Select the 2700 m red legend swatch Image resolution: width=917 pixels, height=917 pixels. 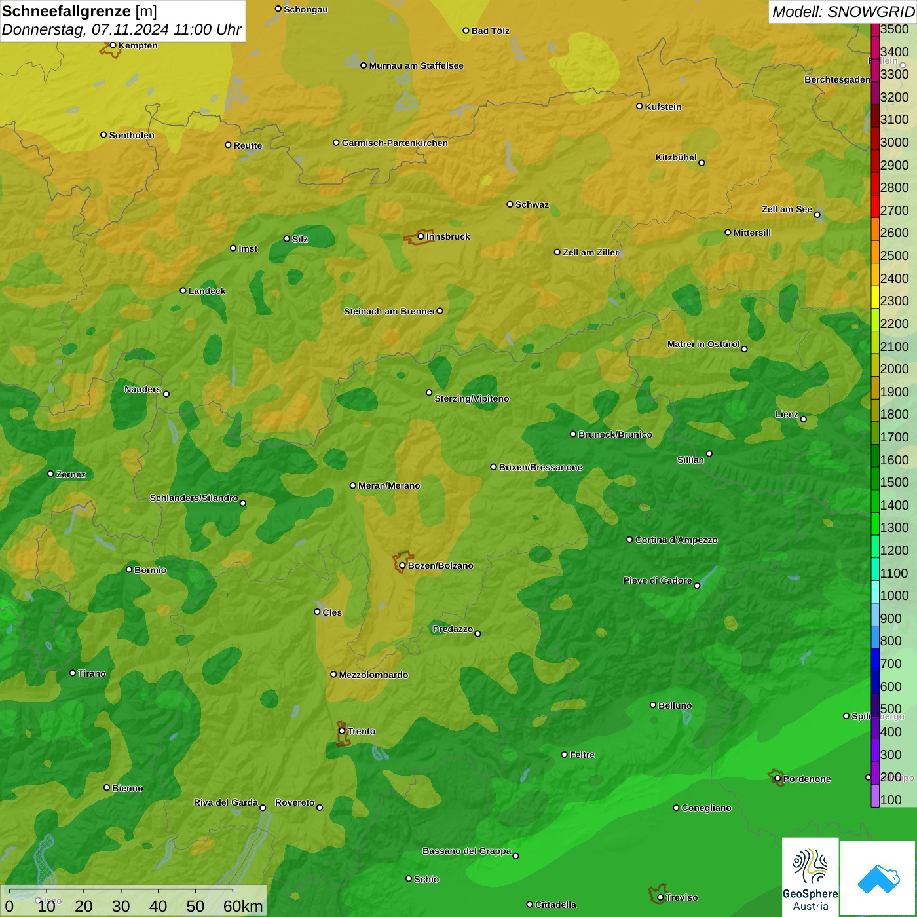tap(875, 207)
